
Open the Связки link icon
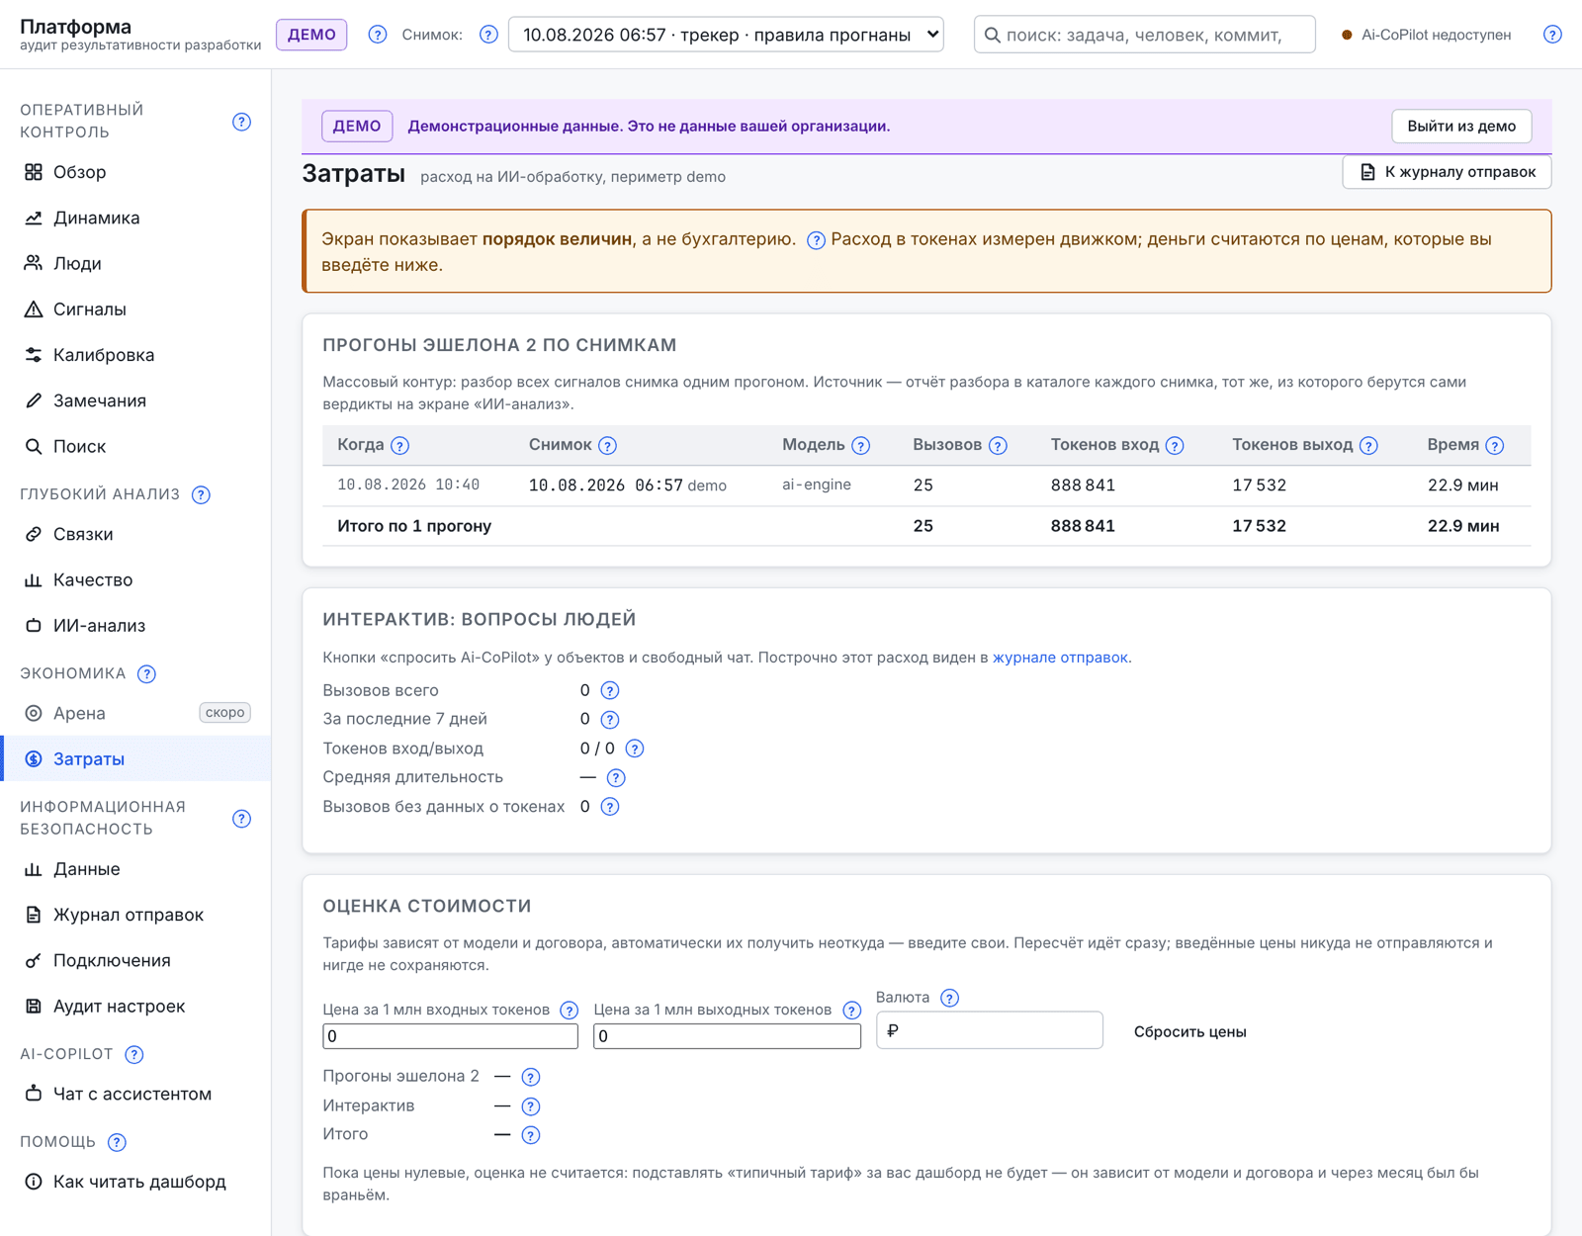(34, 534)
